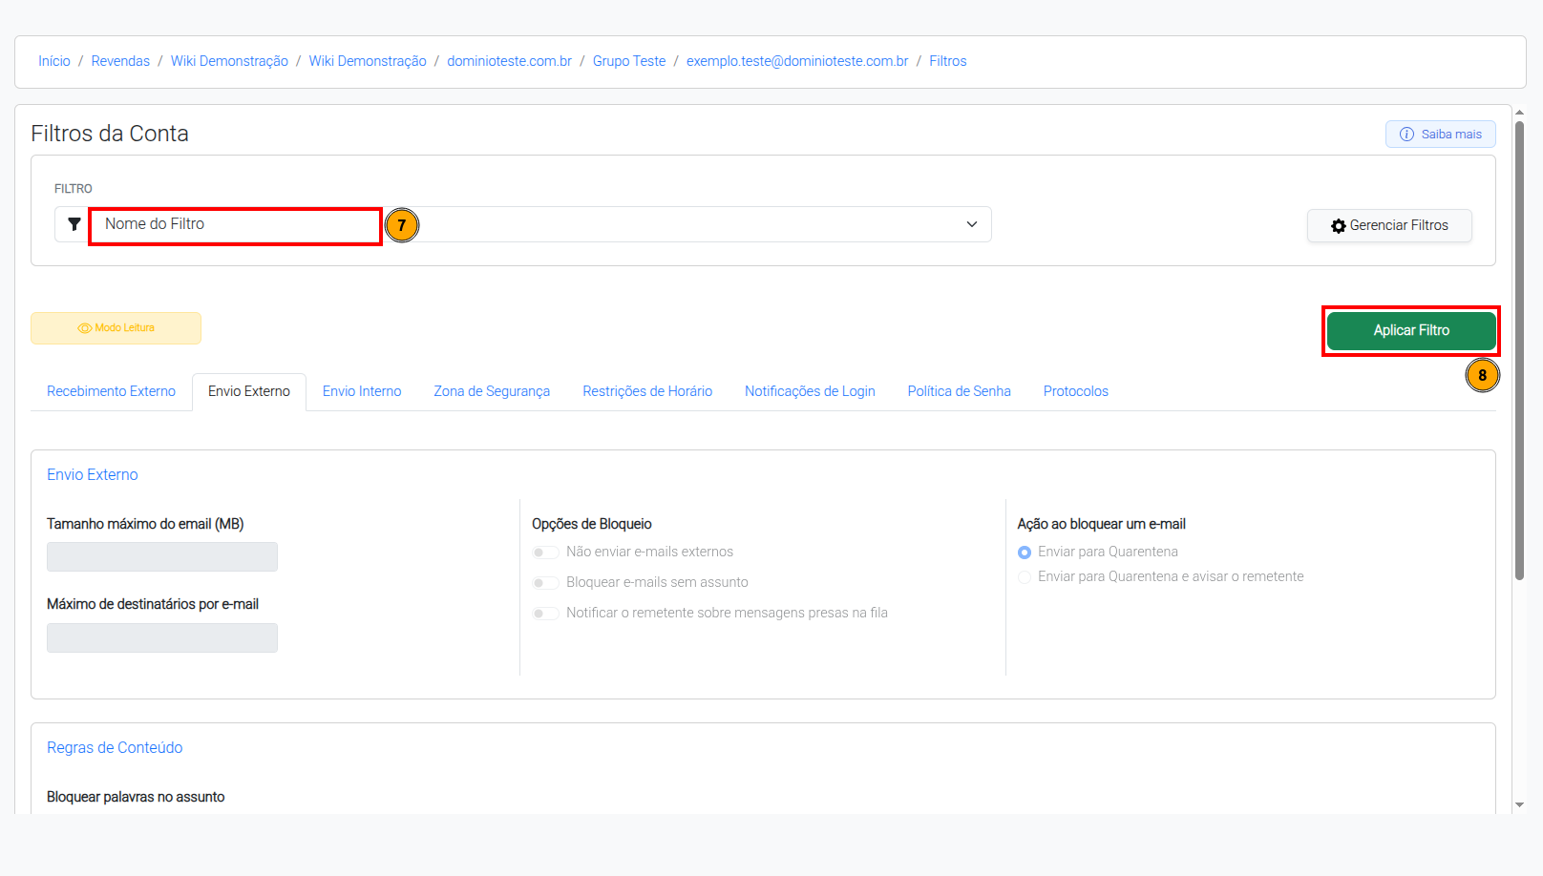Select Enviar para Quarentena radio option
The image size is (1543, 876).
pyautogui.click(x=1025, y=553)
